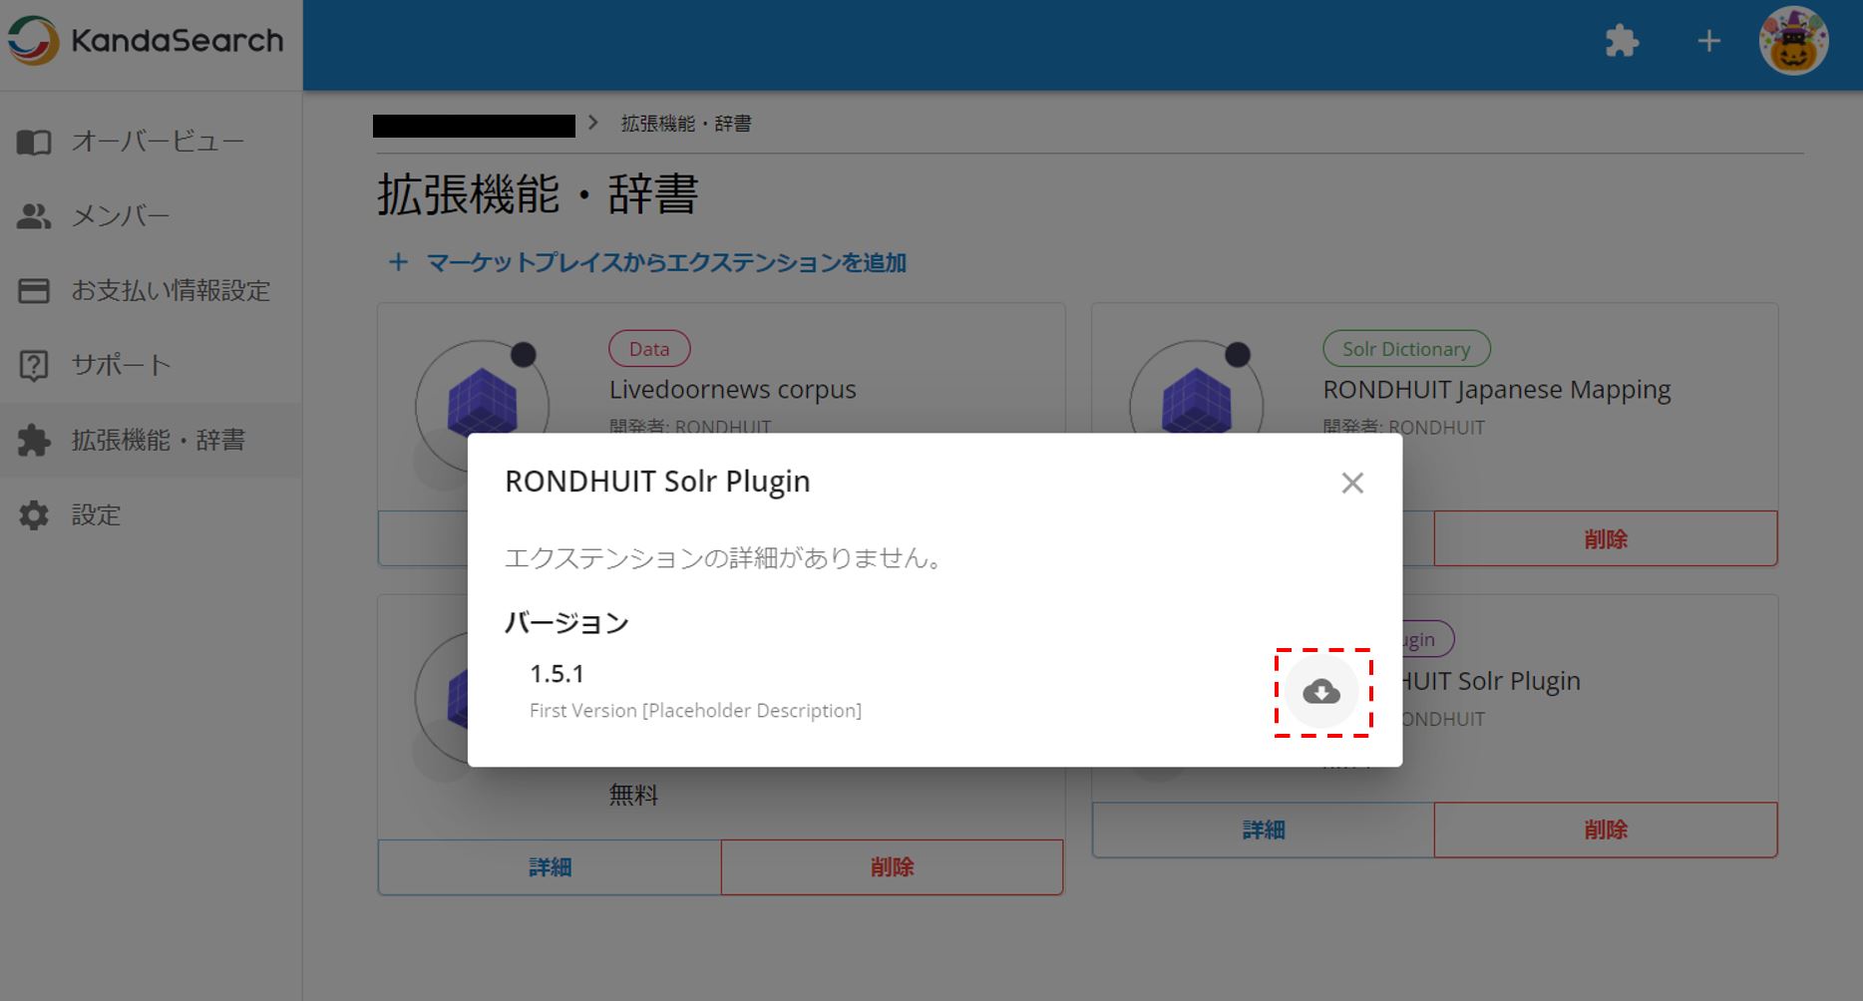
Task: Click the plus icon in top bar
Action: [x=1708, y=41]
